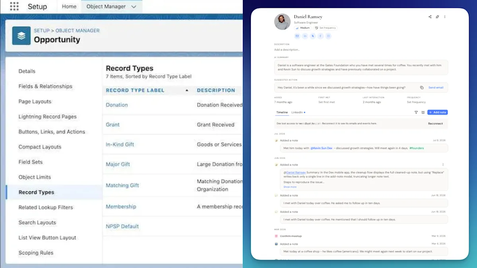Open the X (Twitter) social icon
Viewport: 477px width, 268px height.
click(x=313, y=36)
